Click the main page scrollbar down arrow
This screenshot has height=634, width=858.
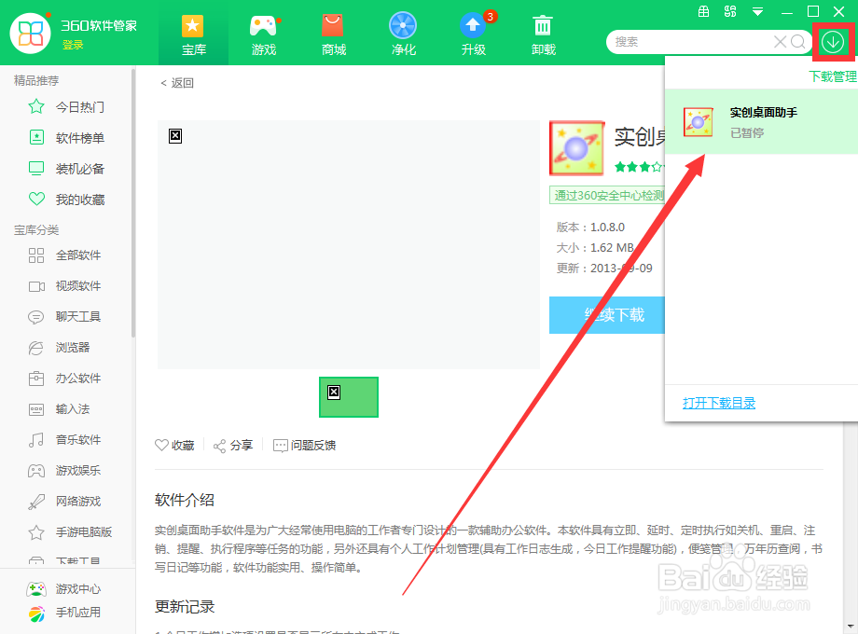851,626
